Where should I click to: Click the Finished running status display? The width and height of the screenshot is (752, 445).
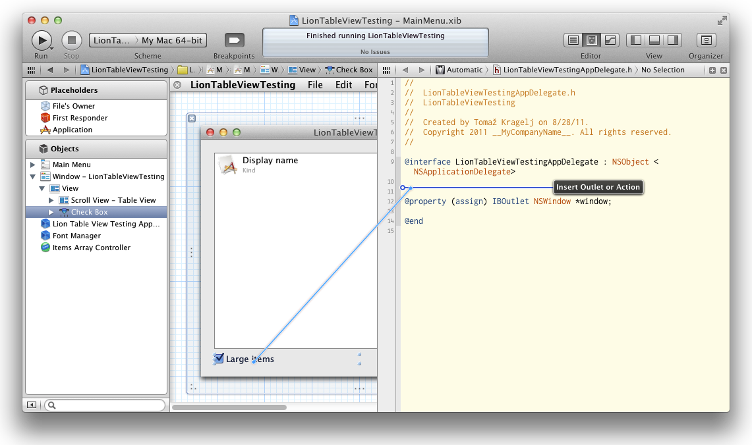click(376, 43)
